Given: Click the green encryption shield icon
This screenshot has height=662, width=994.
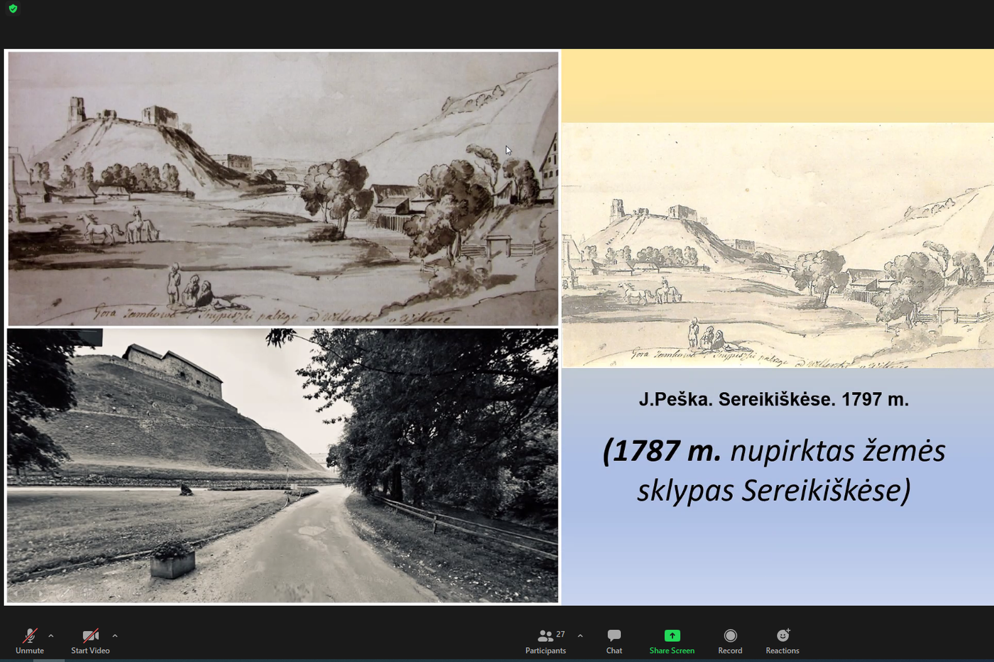Looking at the screenshot, I should [x=13, y=9].
